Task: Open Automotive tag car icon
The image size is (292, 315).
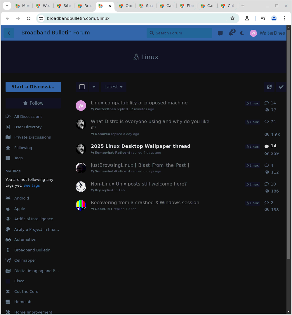Action: [8, 240]
